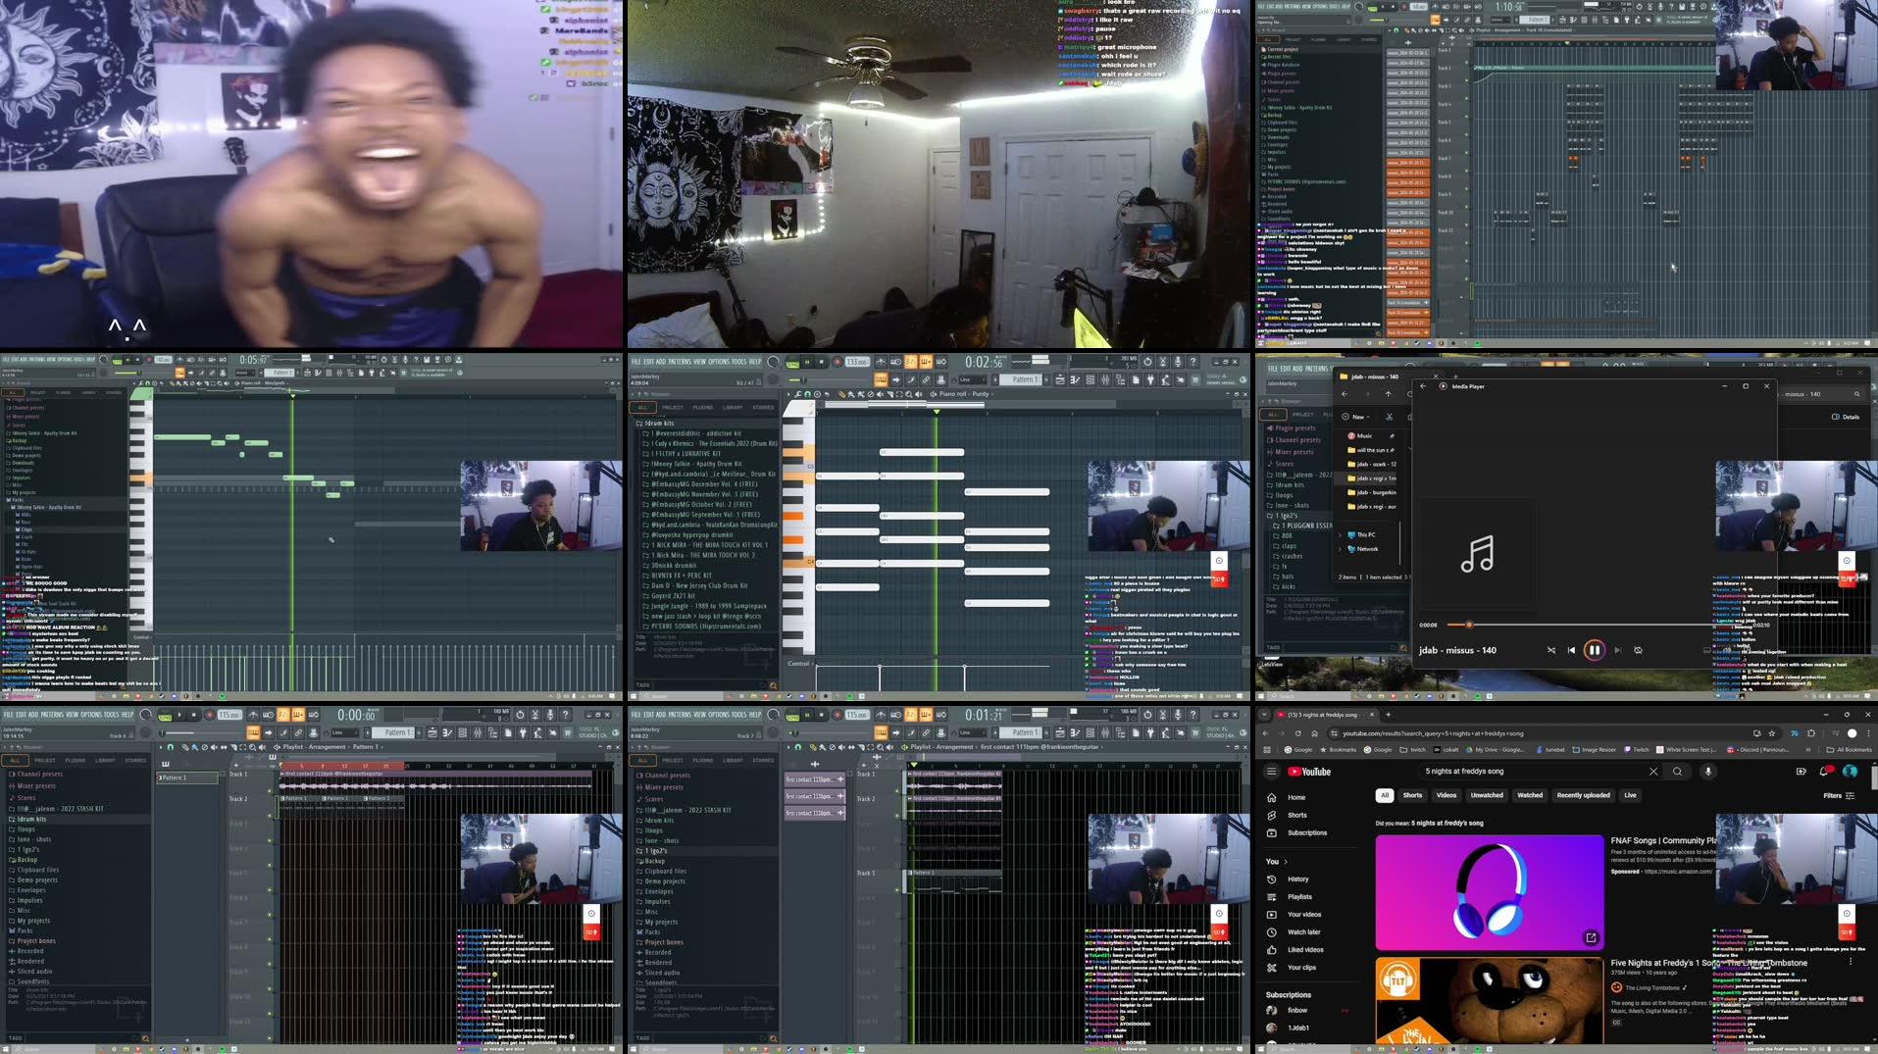Open a new Chrome tab
1878x1054 pixels.
pyautogui.click(x=1388, y=715)
